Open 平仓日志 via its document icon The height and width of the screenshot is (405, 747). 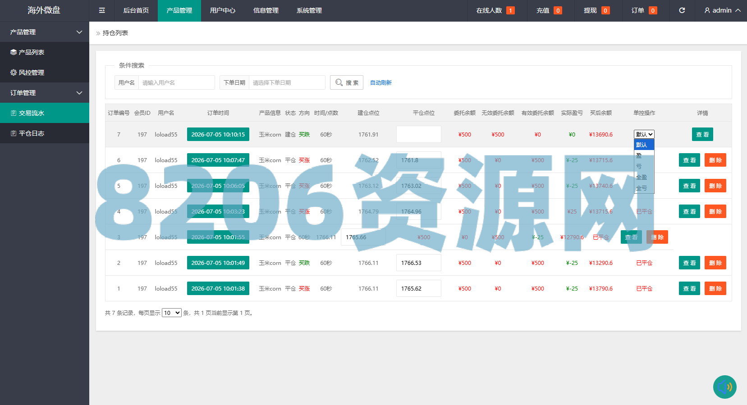[x=14, y=133]
